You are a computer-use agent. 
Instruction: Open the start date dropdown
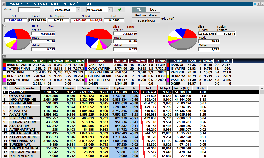78,10
